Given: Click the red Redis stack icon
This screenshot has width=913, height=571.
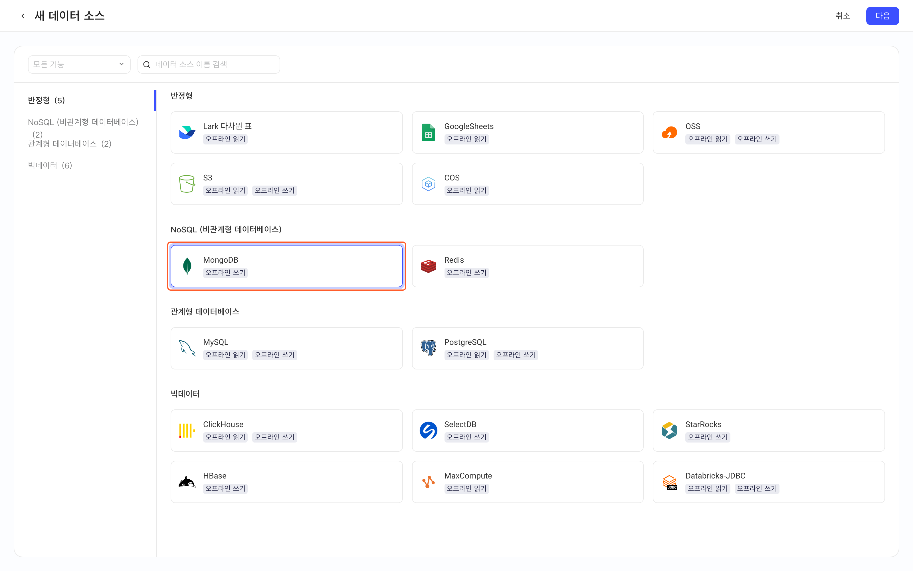Looking at the screenshot, I should pos(428,266).
